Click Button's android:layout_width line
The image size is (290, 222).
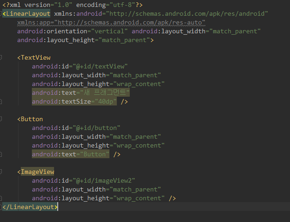click(97, 137)
